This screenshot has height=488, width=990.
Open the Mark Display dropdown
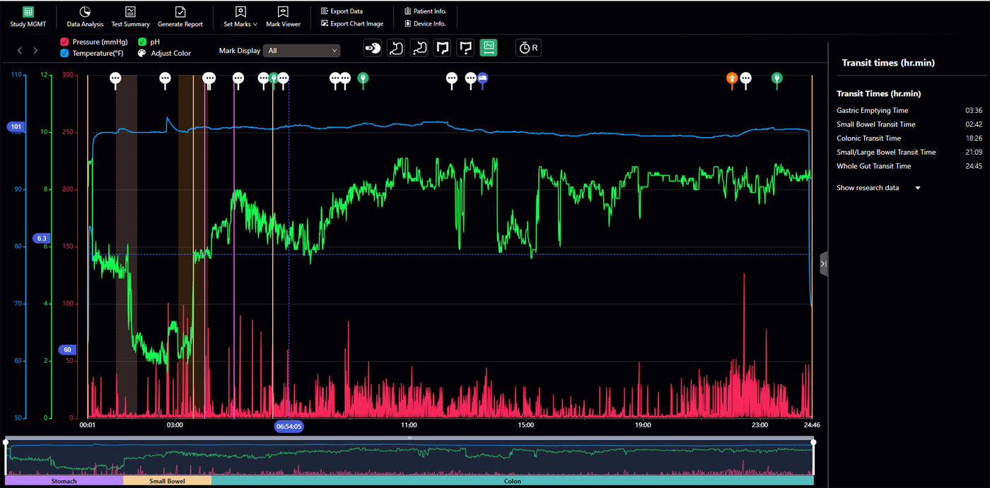point(302,51)
